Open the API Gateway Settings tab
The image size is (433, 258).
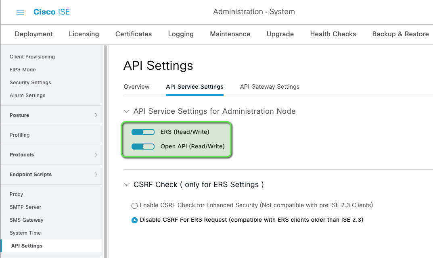pos(270,87)
